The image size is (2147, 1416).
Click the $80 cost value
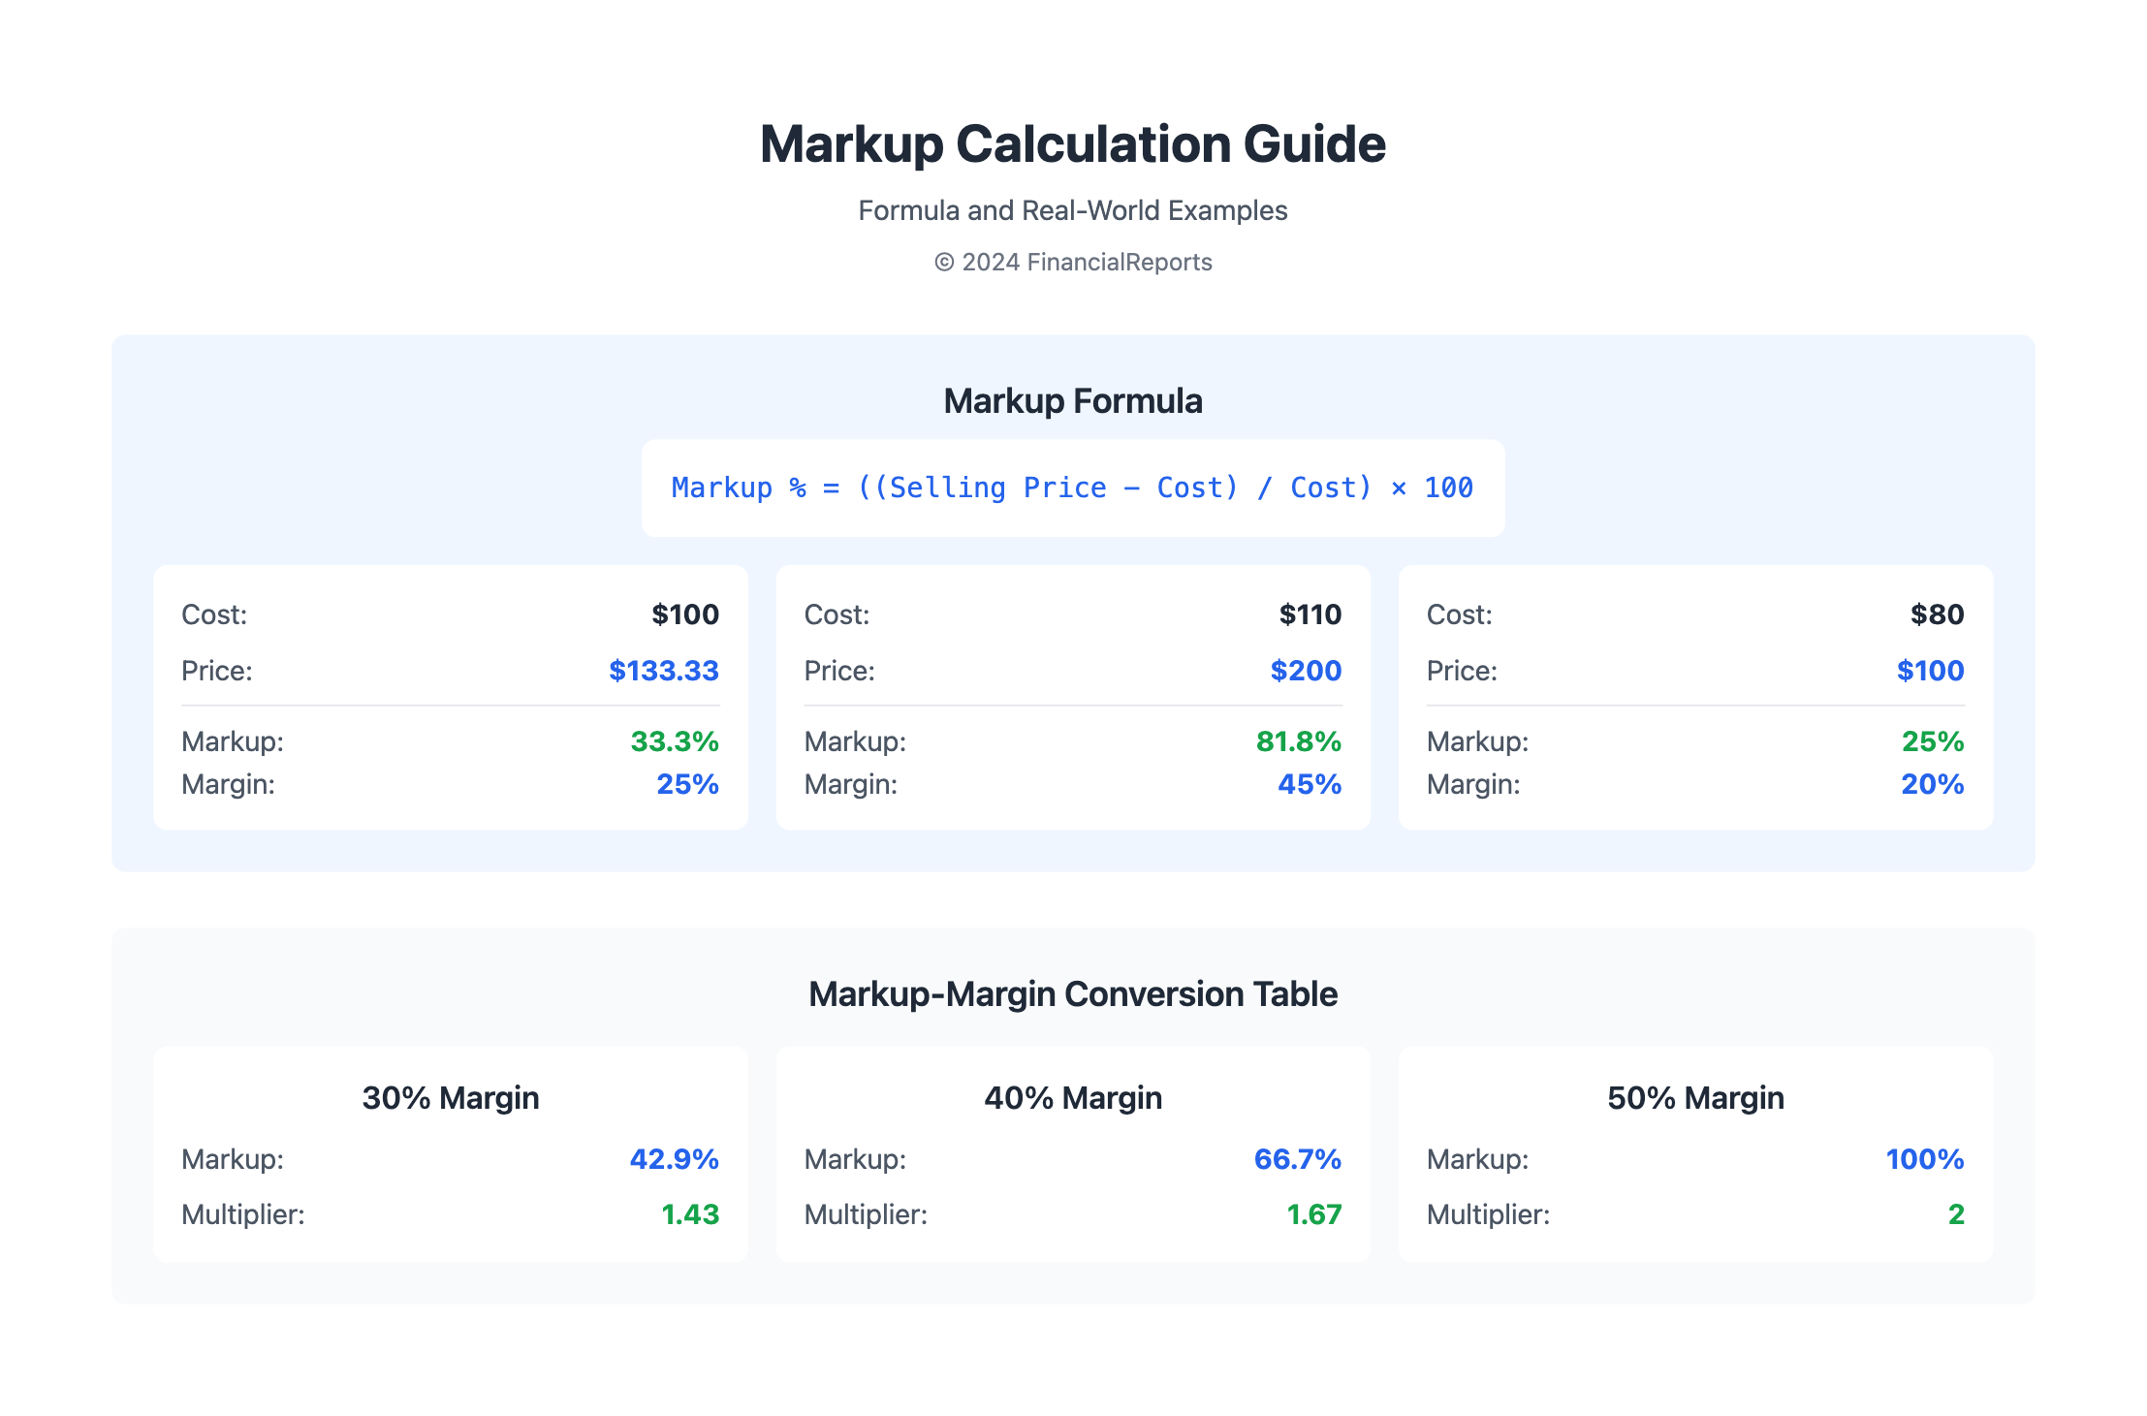tap(1937, 614)
